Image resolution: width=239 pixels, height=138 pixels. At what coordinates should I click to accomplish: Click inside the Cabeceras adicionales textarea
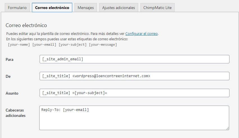point(134,118)
